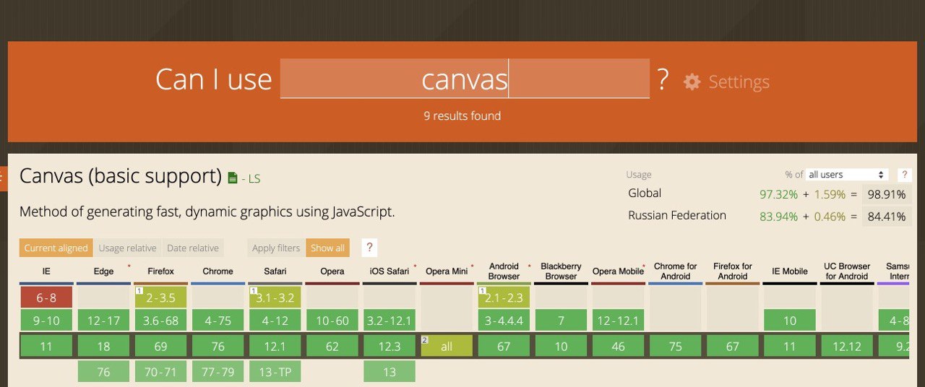925x387 pixels.
Task: Select the Opera 62 cell
Action: coord(332,347)
